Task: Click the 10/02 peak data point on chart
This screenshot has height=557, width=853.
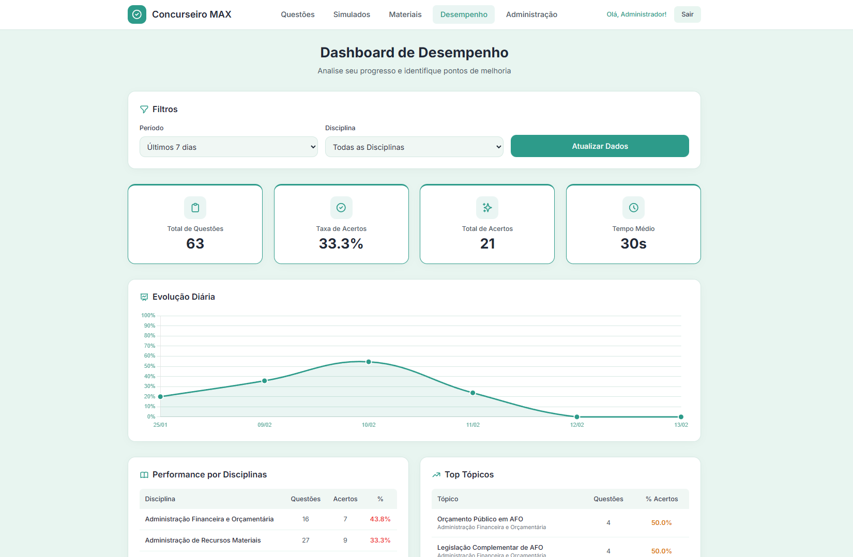Action: (x=369, y=362)
